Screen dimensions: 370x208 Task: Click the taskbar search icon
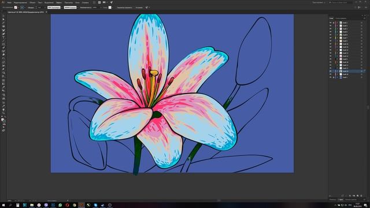tap(10, 205)
